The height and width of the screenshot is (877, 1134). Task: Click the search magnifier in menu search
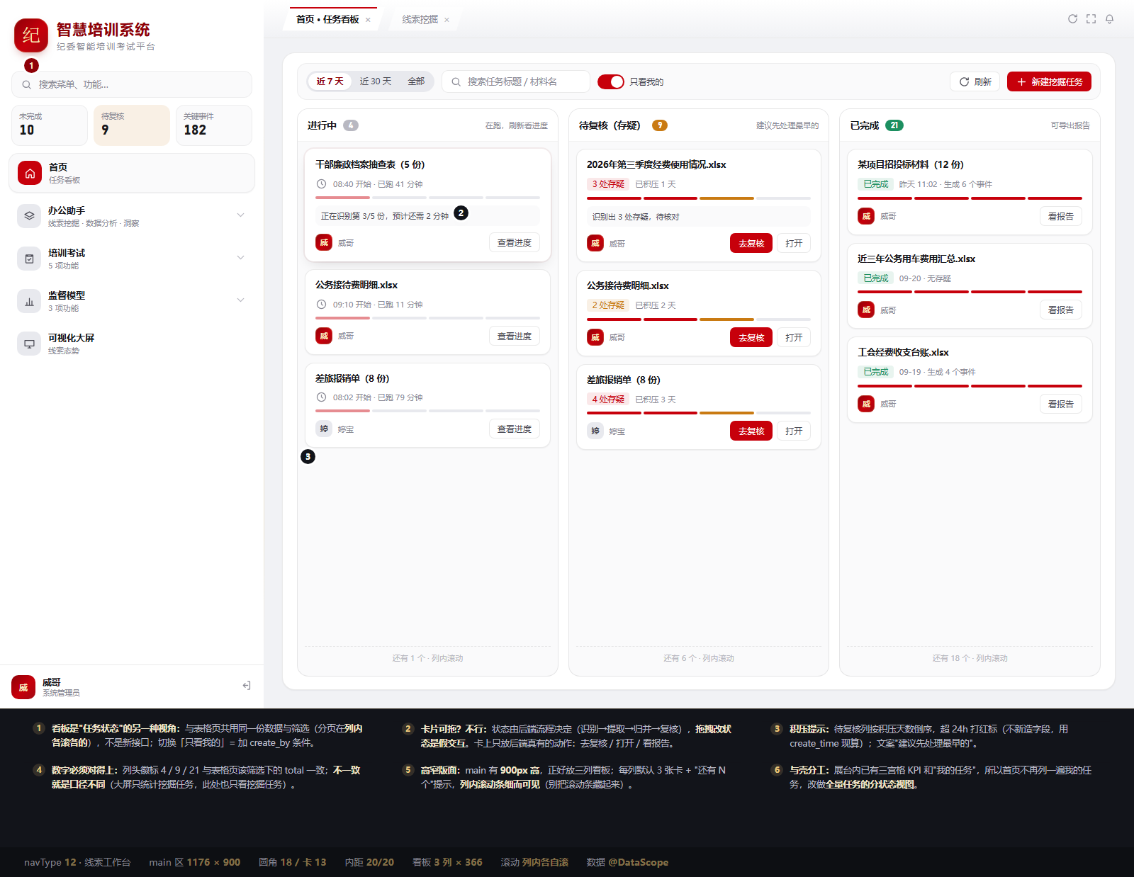point(26,84)
